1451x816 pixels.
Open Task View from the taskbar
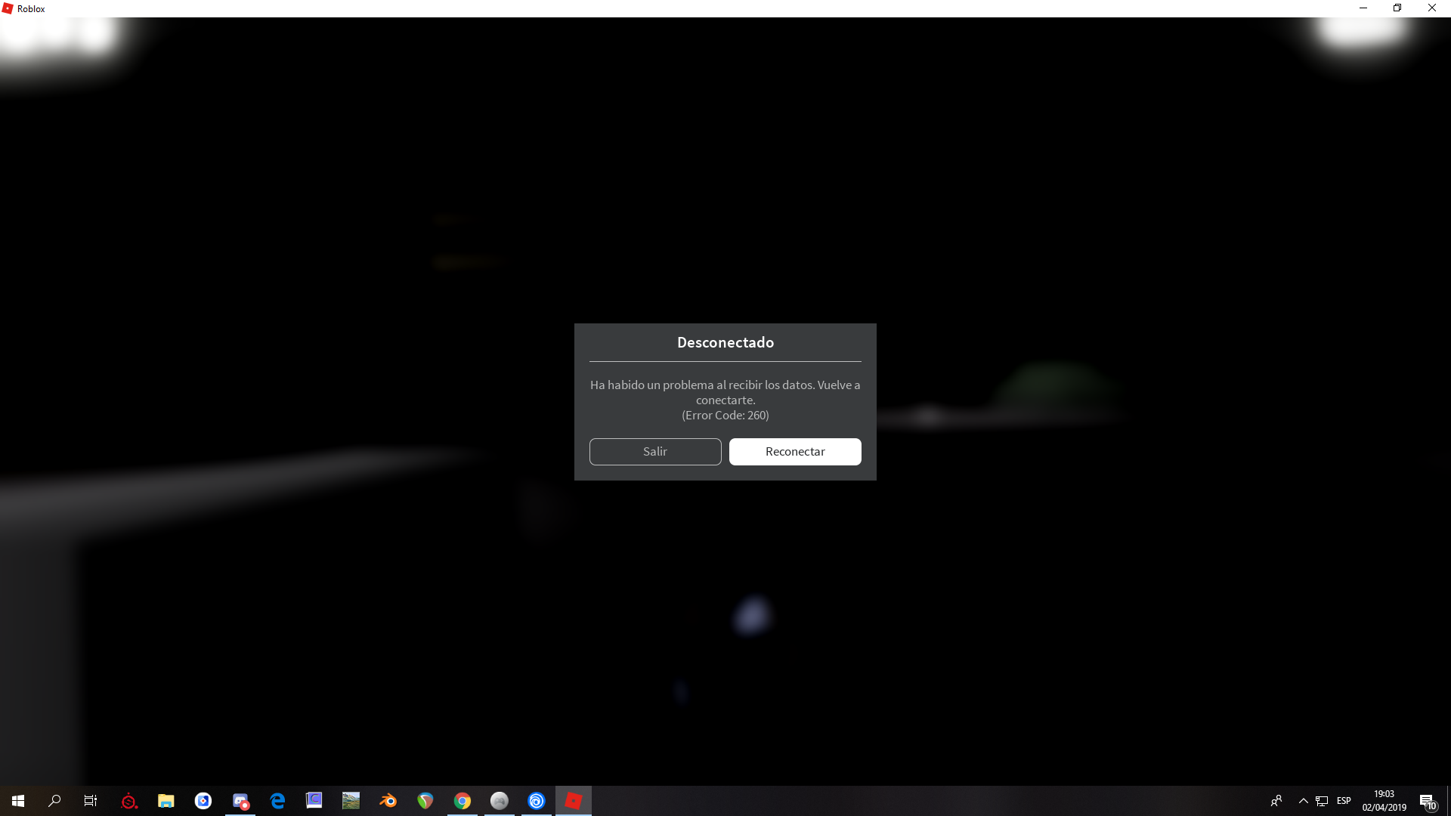click(x=90, y=800)
